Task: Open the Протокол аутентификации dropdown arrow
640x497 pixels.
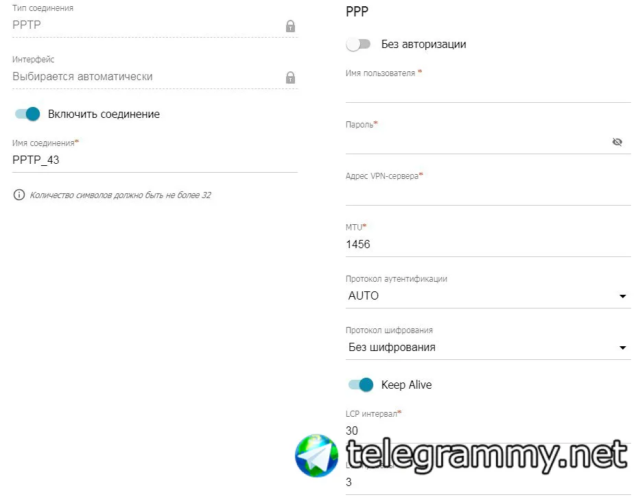Action: 622,296
